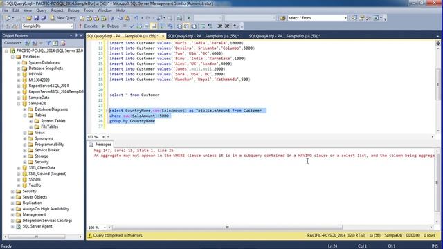The width and height of the screenshot is (443, 249).
Task: Click the Database Engine Query icon
Action: [82, 18]
